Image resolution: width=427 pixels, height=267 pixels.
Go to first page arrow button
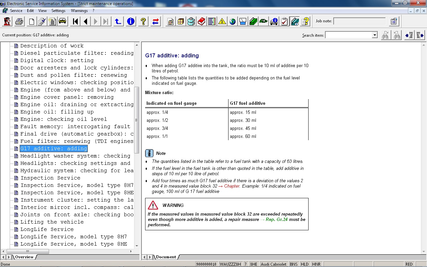coord(75,22)
